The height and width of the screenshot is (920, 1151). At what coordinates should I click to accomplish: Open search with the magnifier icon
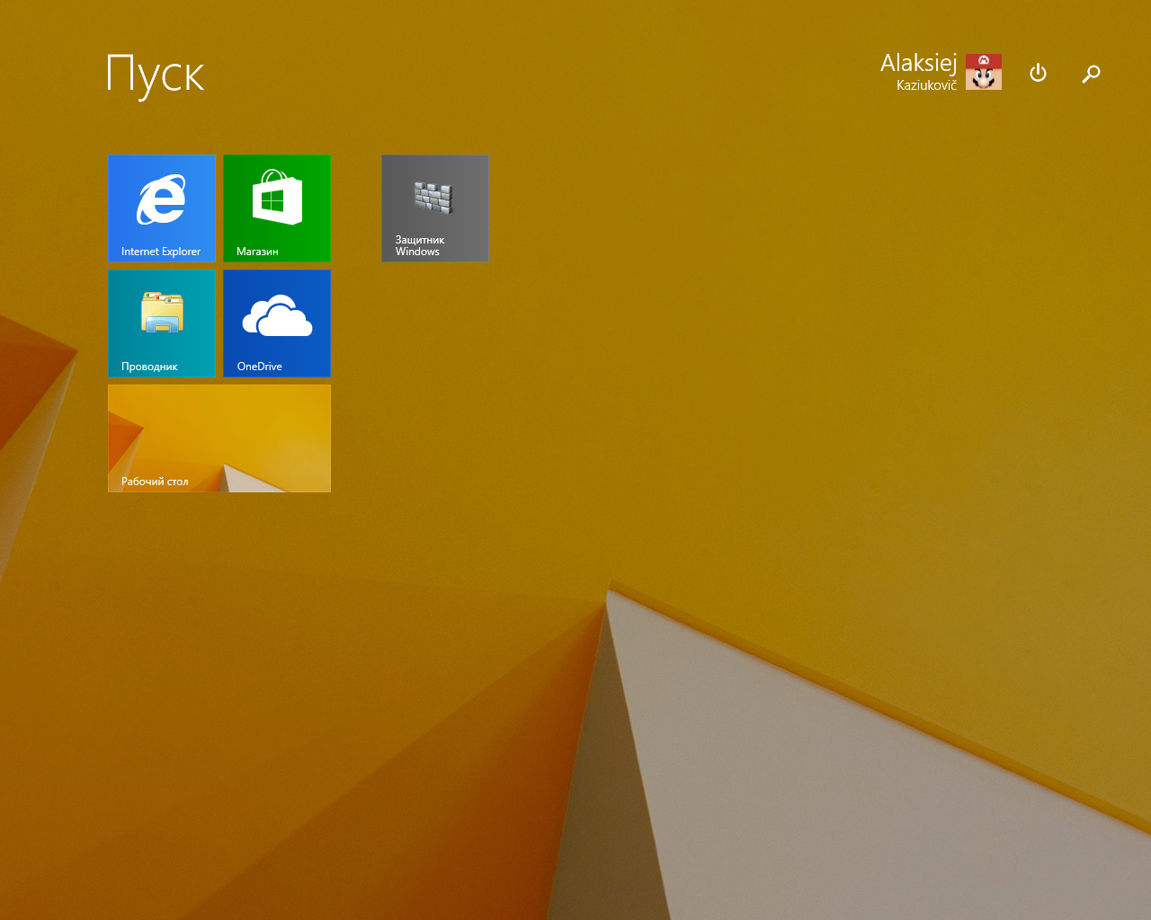[1091, 74]
